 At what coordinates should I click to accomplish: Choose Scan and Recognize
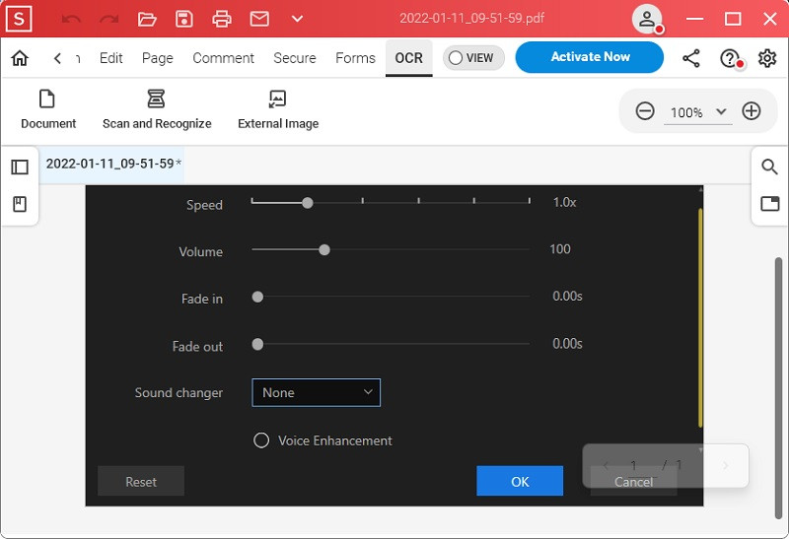coord(157,109)
